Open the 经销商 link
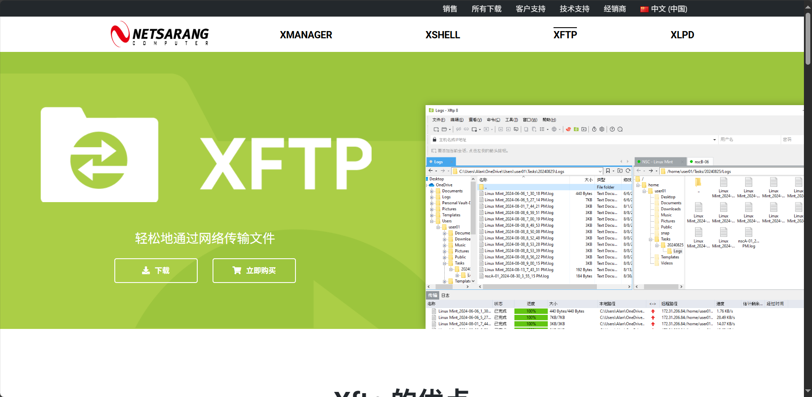This screenshot has width=812, height=397. (x=615, y=9)
